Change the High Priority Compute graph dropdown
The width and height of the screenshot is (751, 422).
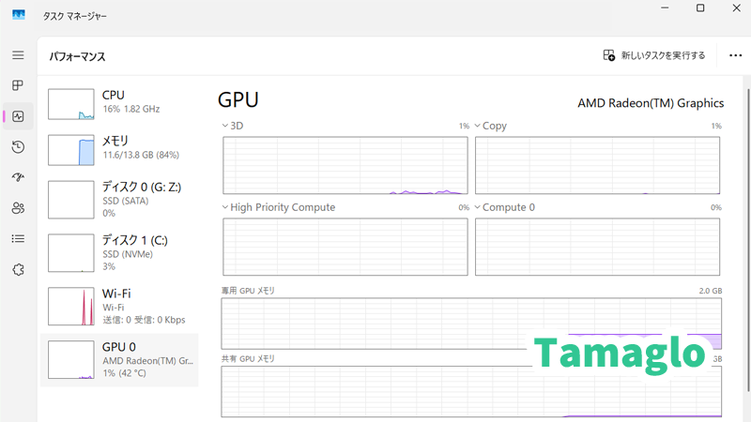click(225, 207)
